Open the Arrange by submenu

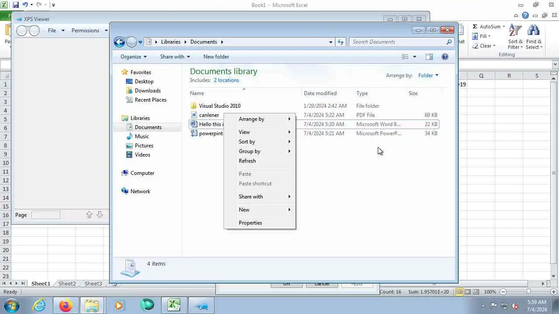[x=259, y=119]
